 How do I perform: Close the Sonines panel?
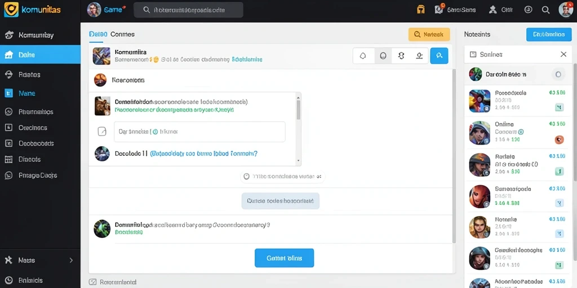click(563, 55)
